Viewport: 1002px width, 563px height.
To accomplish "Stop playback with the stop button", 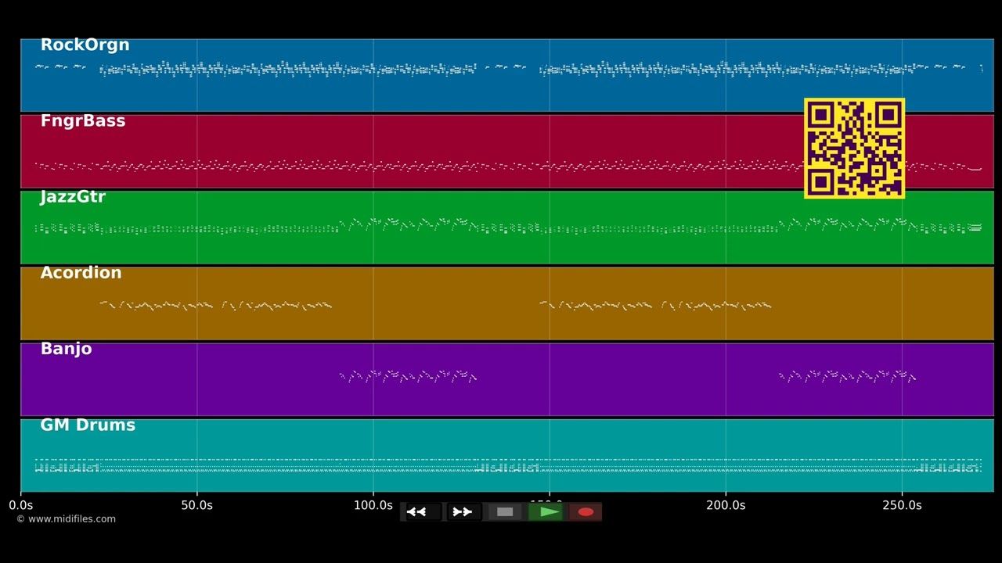I will pyautogui.click(x=505, y=512).
